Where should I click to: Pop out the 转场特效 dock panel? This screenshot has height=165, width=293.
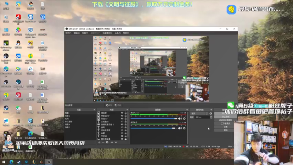pyautogui.click(x=211, y=110)
